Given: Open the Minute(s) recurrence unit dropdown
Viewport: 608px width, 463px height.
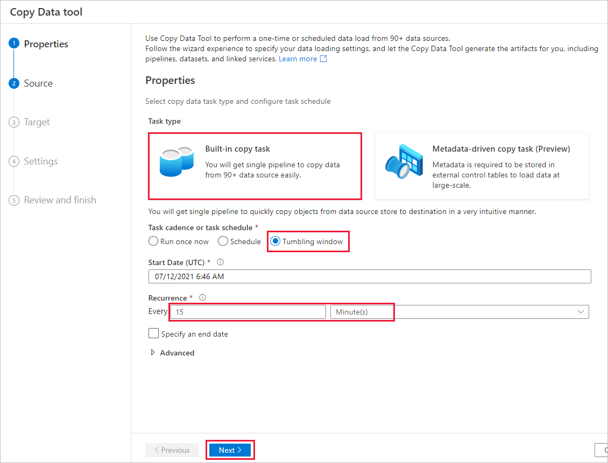Looking at the screenshot, I should point(459,312).
